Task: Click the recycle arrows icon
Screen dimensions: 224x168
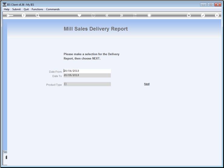Action: pyautogui.click(x=189, y=15)
